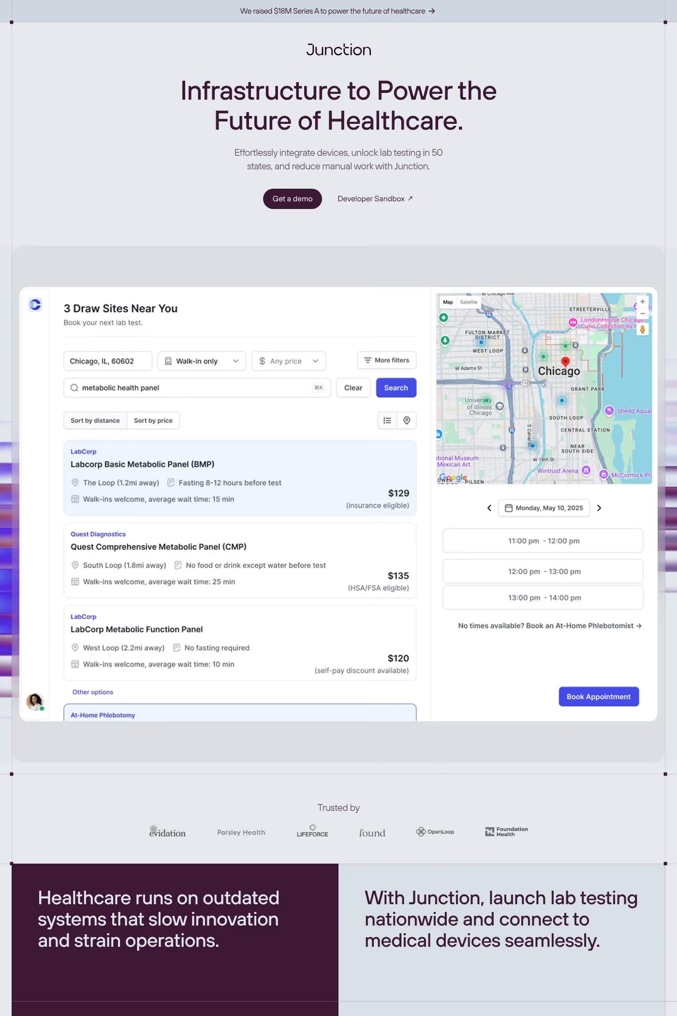Click the OpenLoop logo

[435, 832]
